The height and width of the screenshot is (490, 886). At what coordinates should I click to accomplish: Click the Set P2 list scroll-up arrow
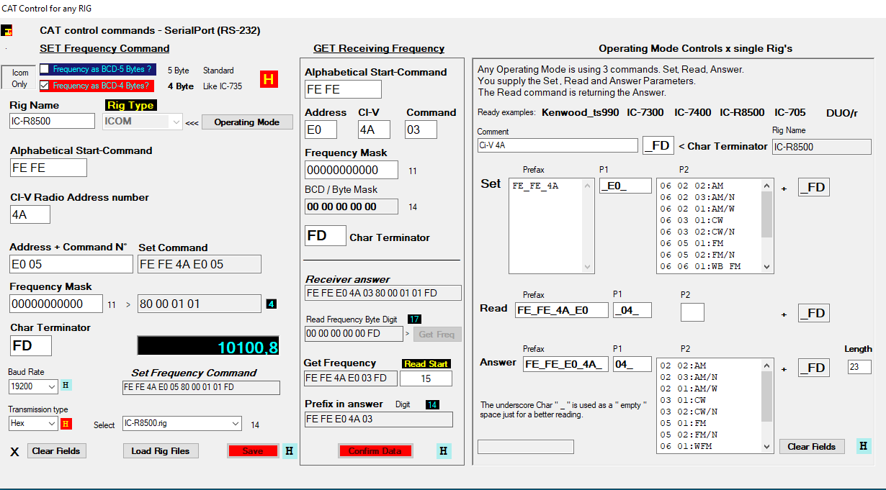pyautogui.click(x=767, y=185)
